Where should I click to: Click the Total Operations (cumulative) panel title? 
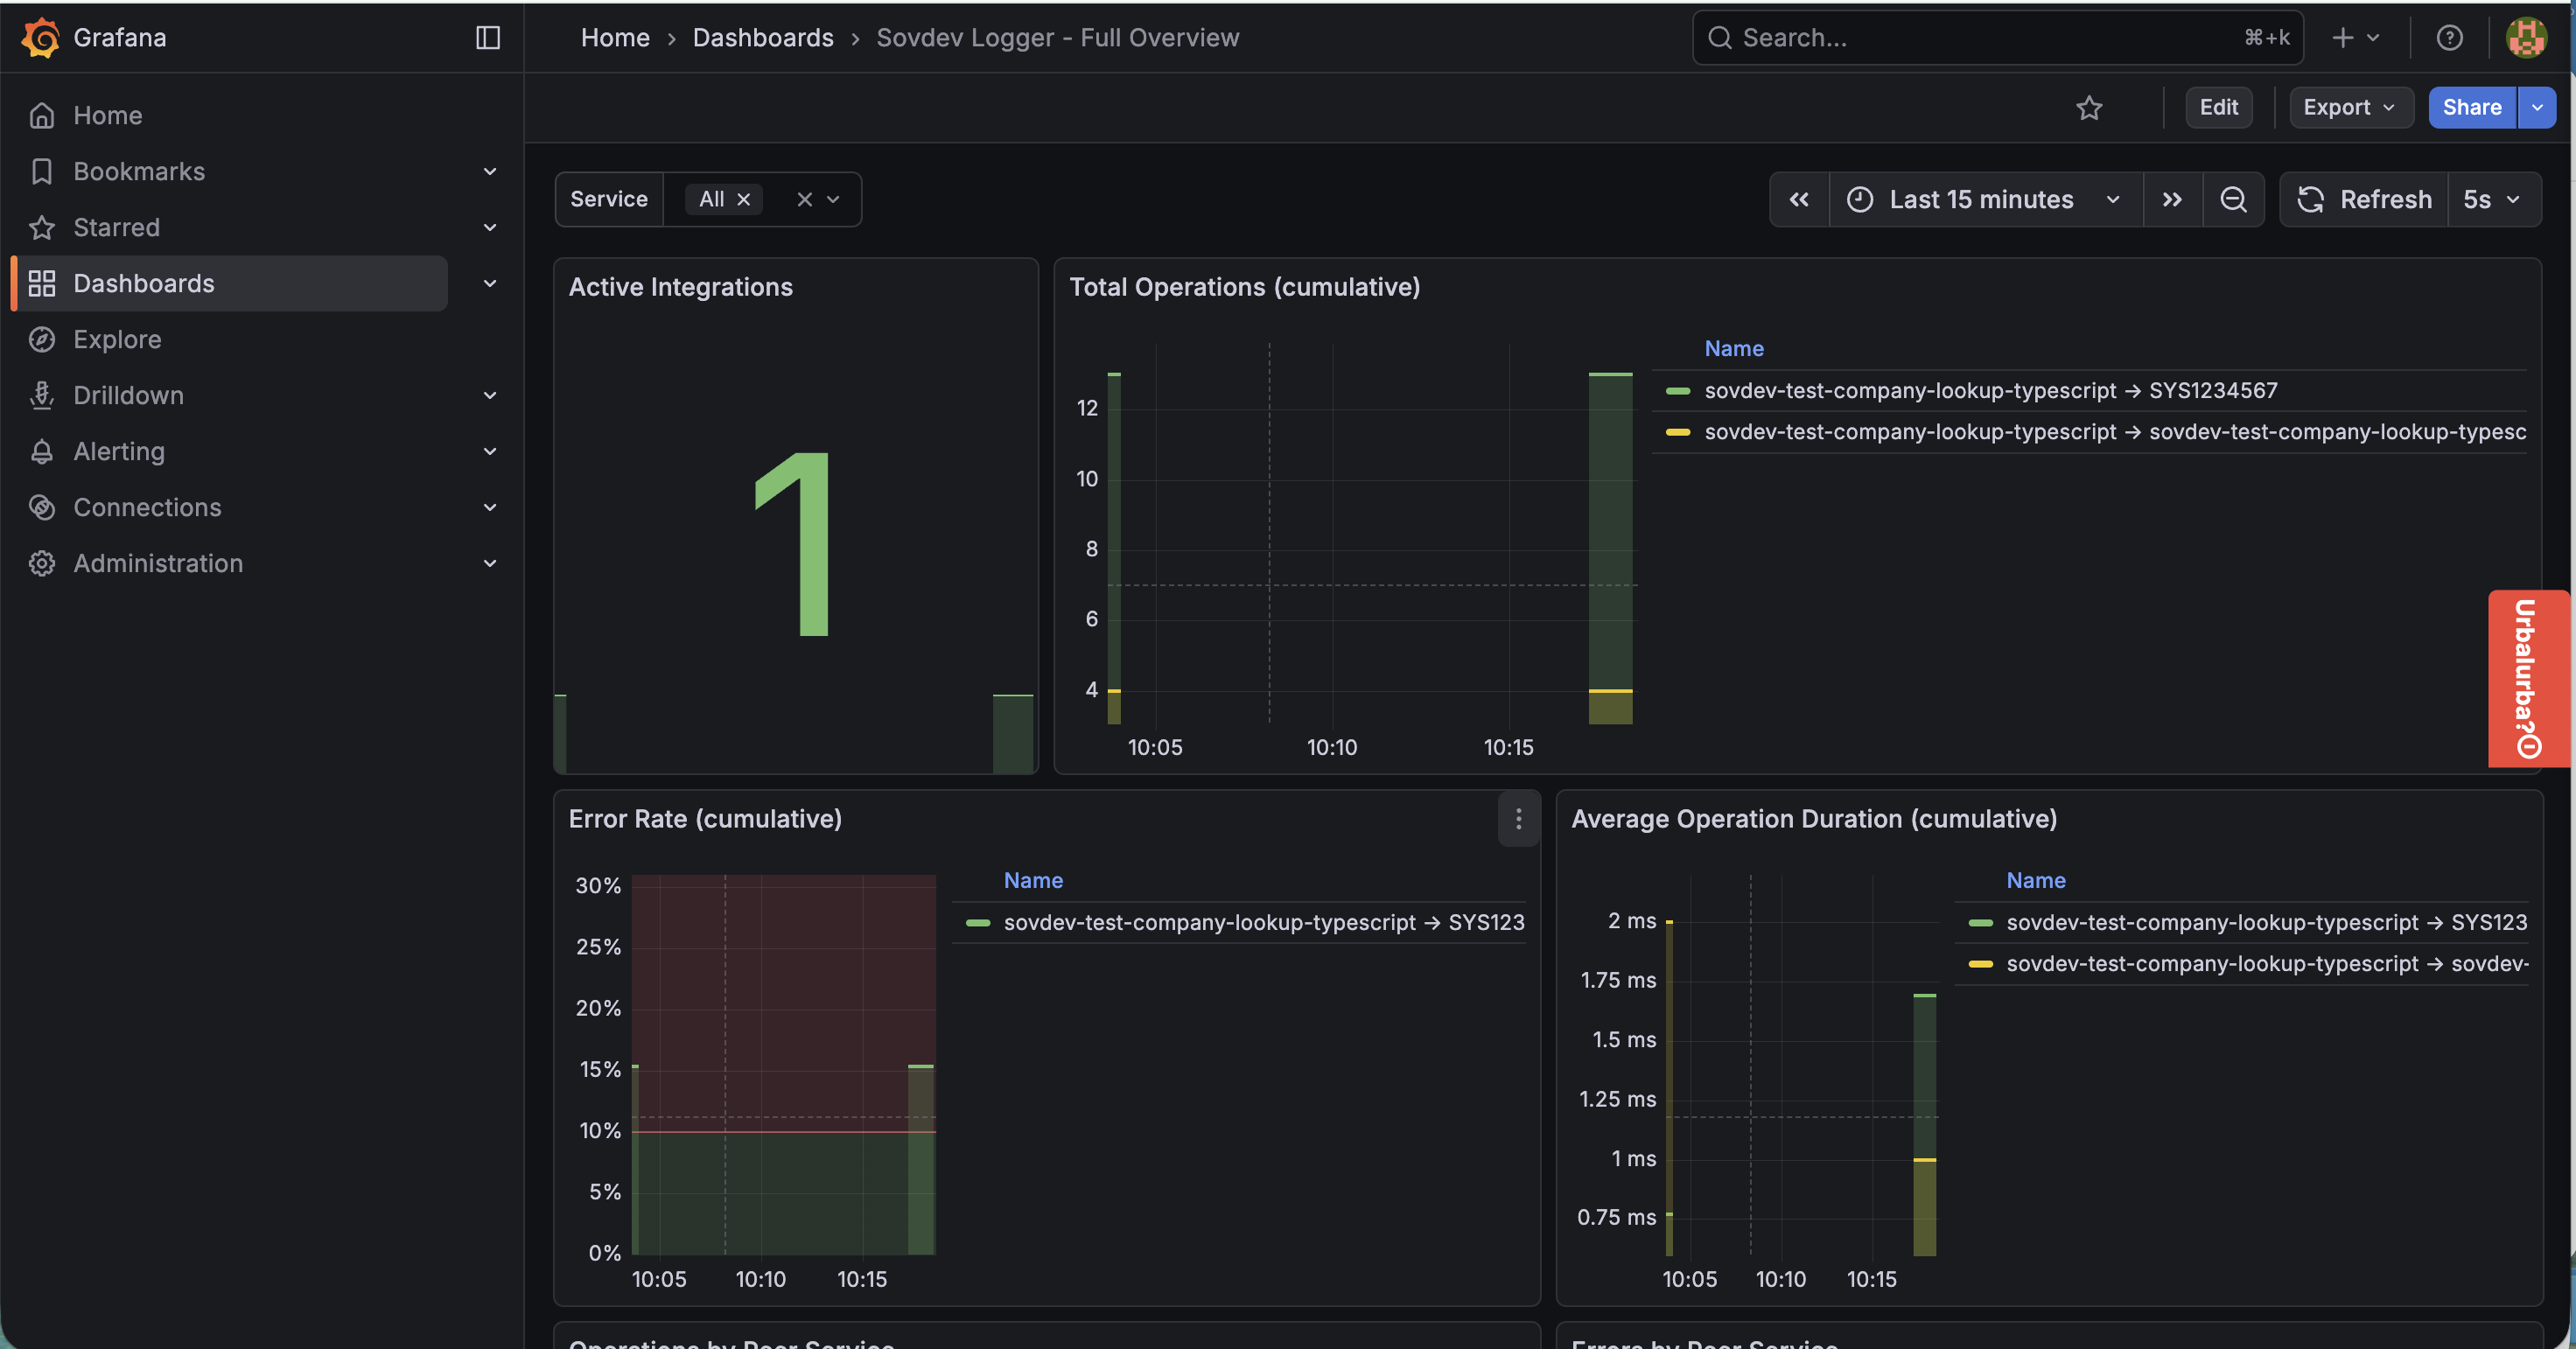1244,287
